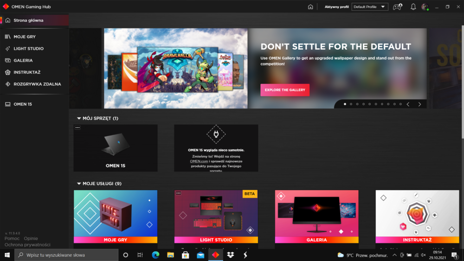Click the EXPLORE THE GALLERY button

coord(285,90)
